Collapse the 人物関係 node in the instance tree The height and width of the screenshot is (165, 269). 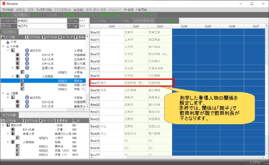tap(13, 76)
